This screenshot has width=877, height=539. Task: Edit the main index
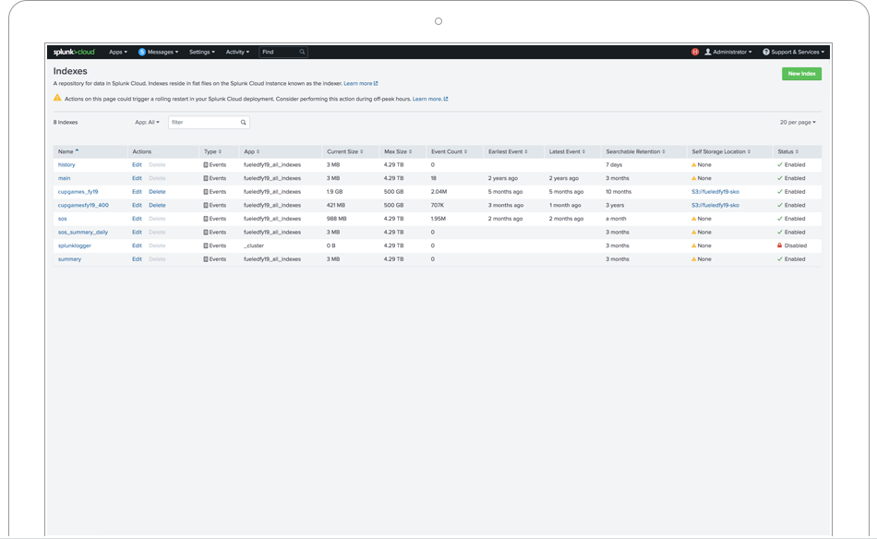tap(137, 178)
